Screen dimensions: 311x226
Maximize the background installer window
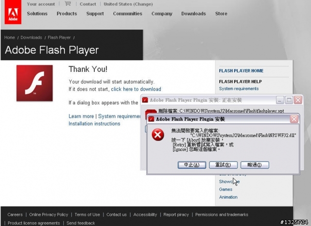pos(289,100)
